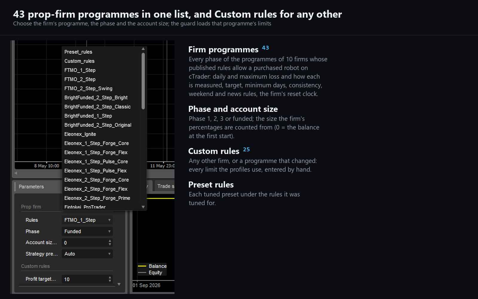The width and height of the screenshot is (478, 299).
Task: Choose Custom_rules from the open rules list
Action: (102, 61)
